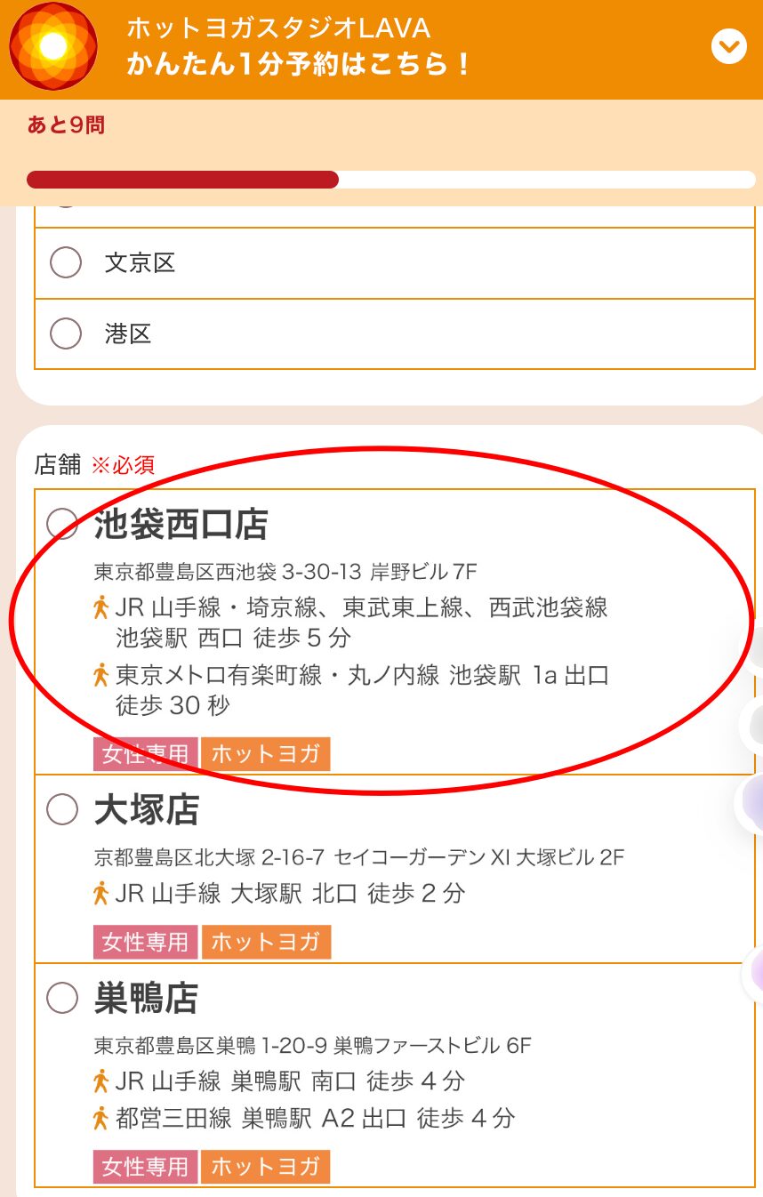Click the red progress bar
Viewport: 763px width, 1197px height.
pyautogui.click(x=183, y=180)
